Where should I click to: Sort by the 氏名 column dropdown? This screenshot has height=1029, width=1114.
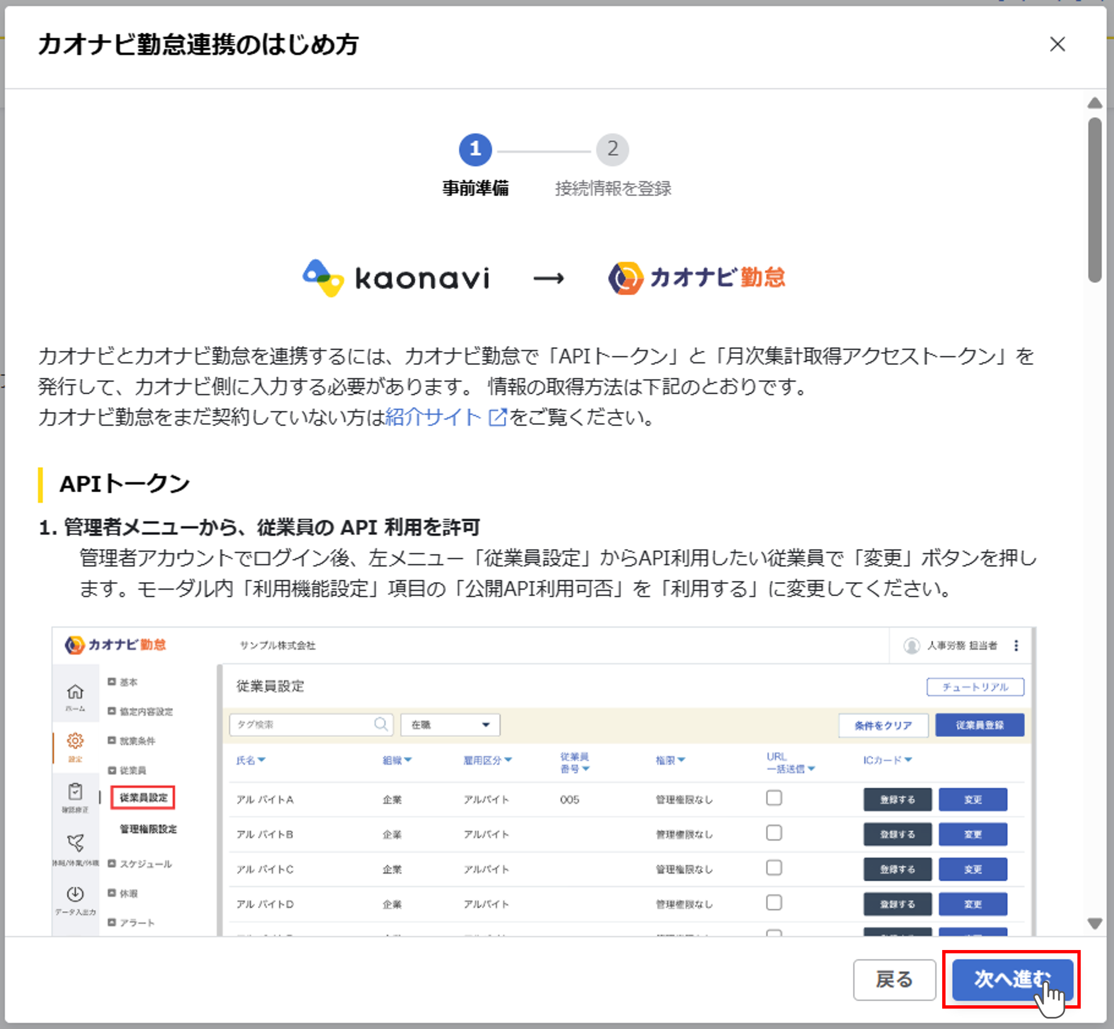click(x=251, y=760)
